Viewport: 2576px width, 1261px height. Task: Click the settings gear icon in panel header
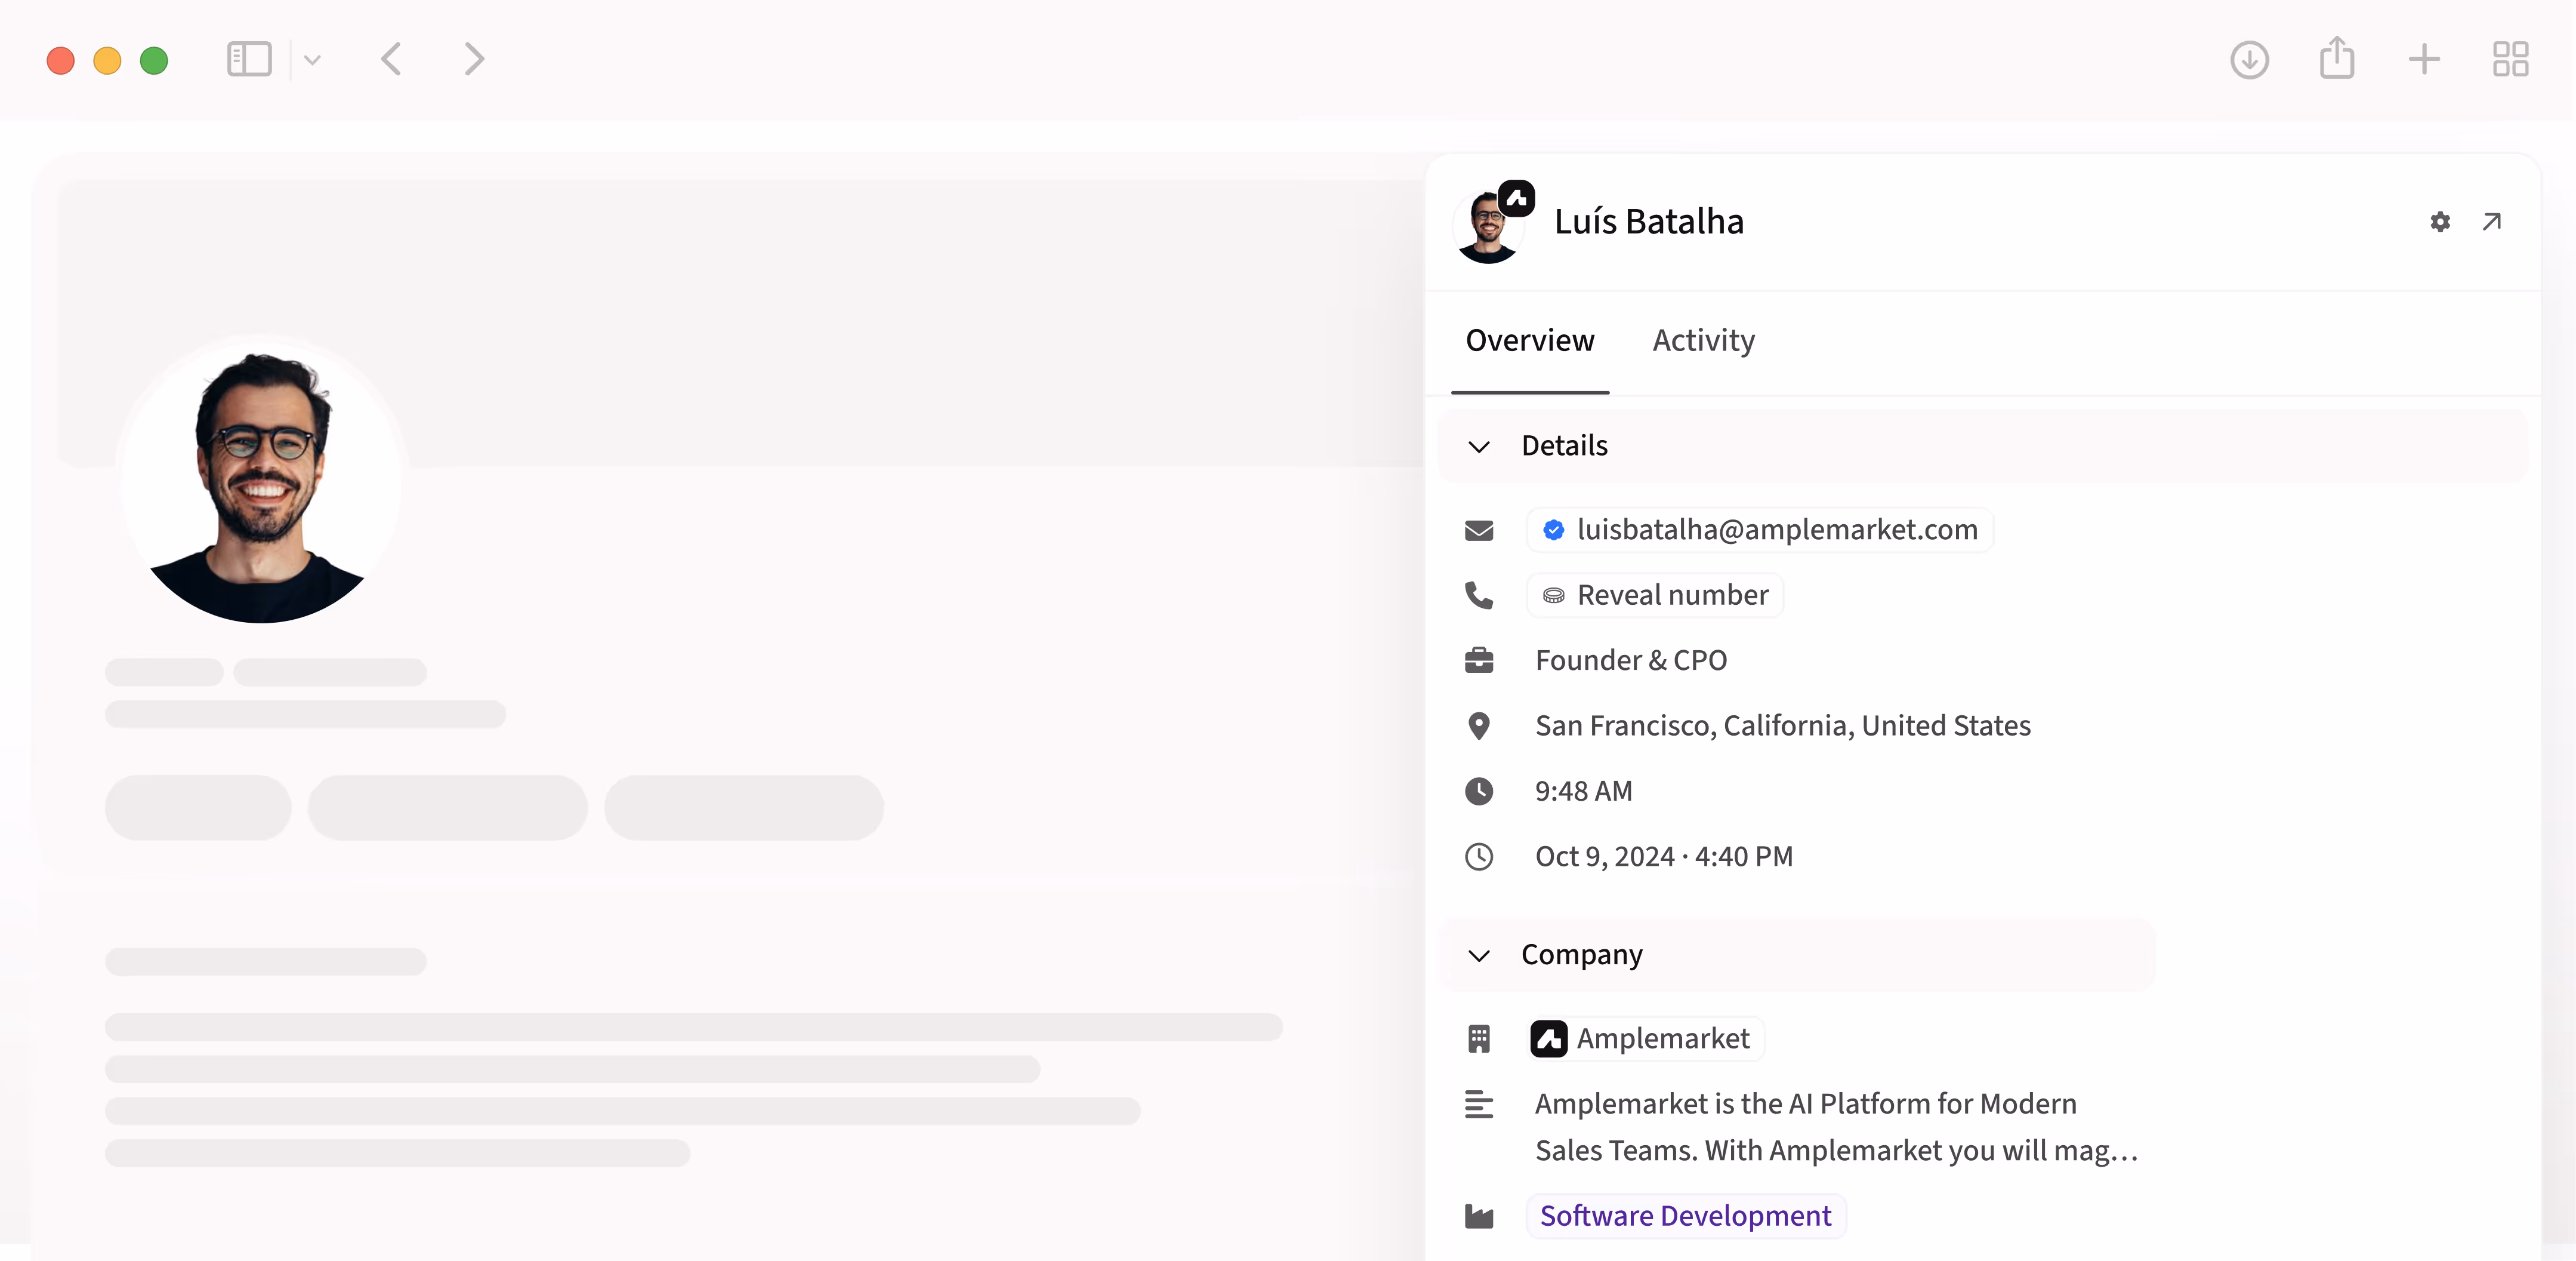(2439, 222)
